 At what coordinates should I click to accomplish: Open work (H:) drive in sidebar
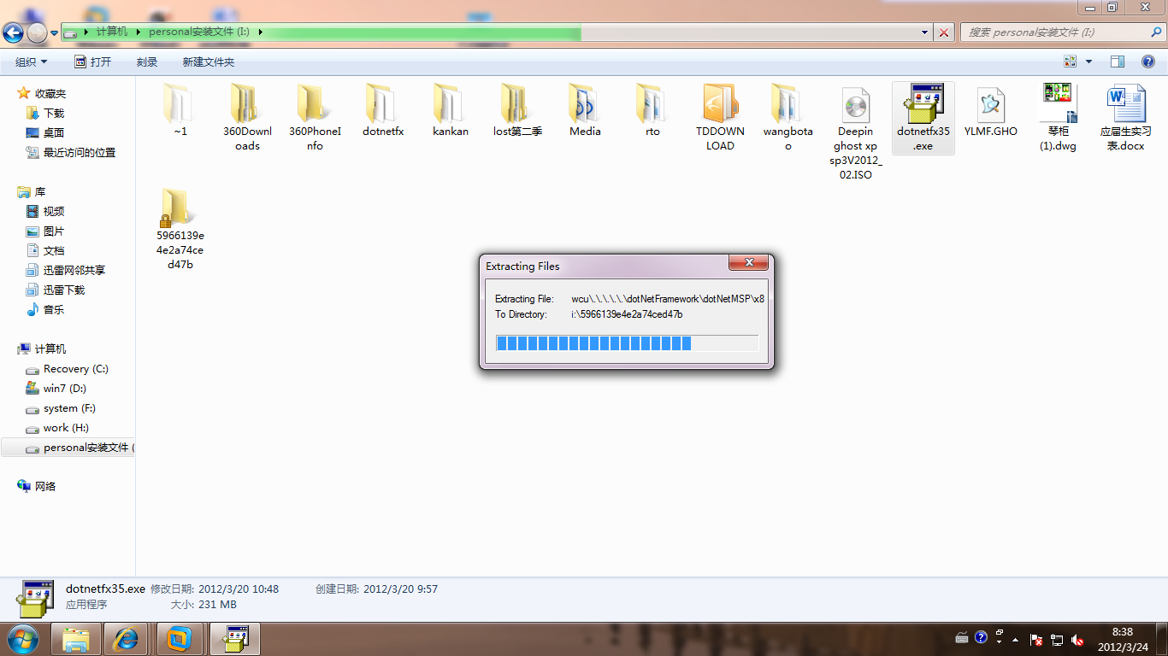67,428
